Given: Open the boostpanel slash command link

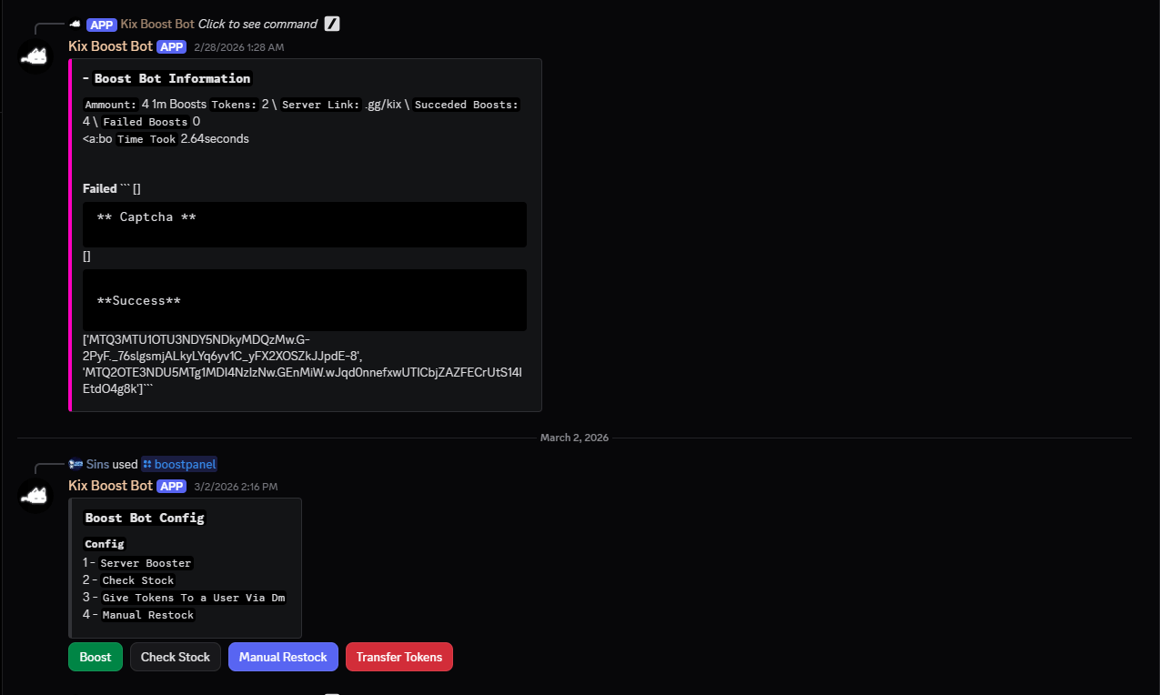Looking at the screenshot, I should [x=179, y=464].
